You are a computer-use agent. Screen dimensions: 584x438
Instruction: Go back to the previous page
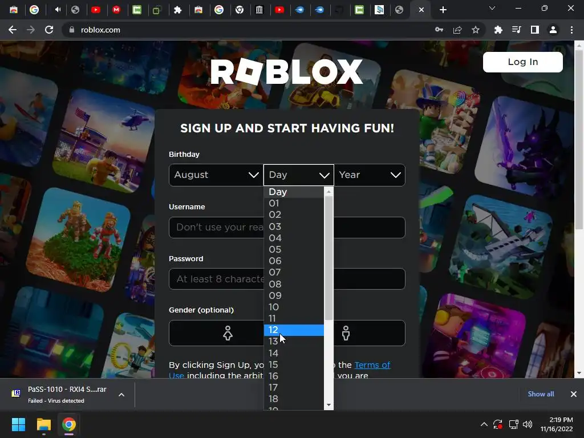[x=13, y=30]
